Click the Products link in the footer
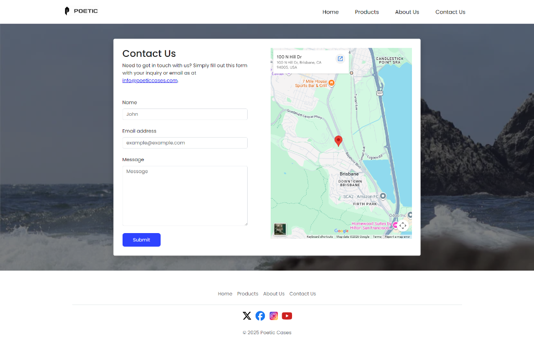The image size is (534, 353). [248, 294]
